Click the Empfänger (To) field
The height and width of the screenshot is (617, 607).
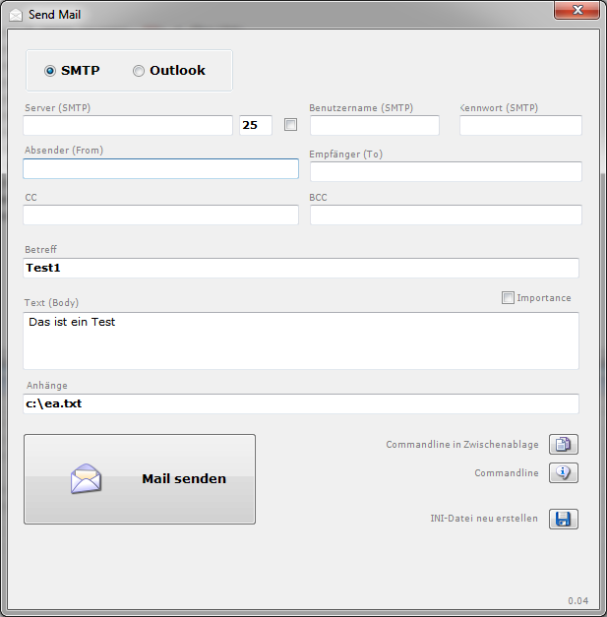coord(446,171)
